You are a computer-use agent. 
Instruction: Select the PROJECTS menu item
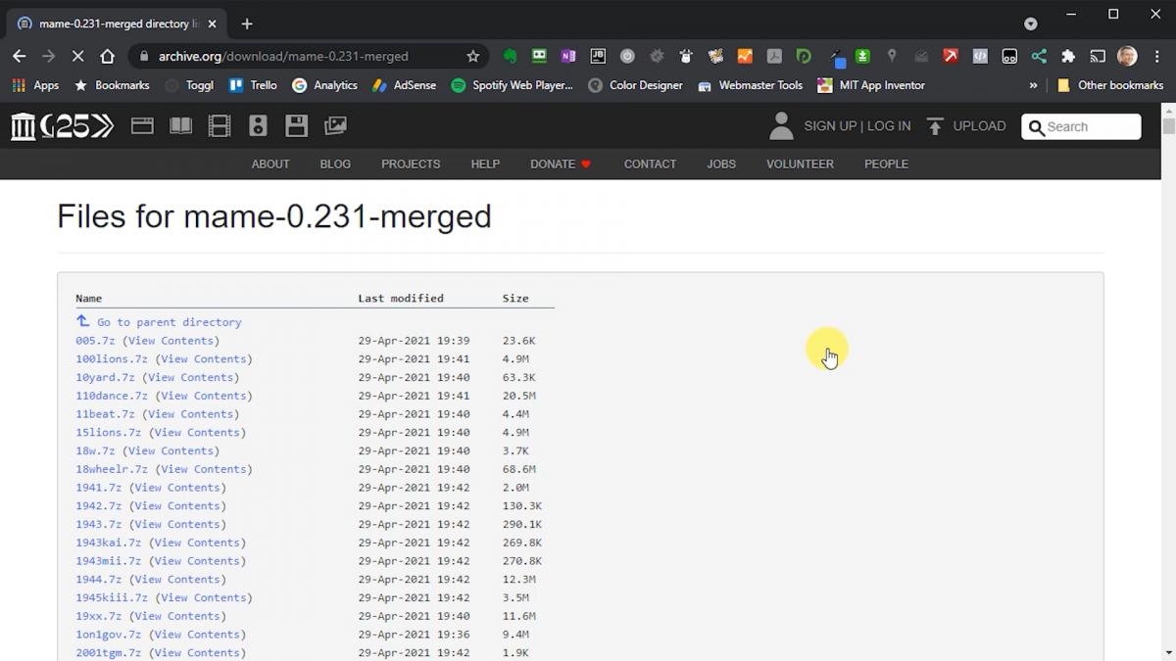coord(411,165)
